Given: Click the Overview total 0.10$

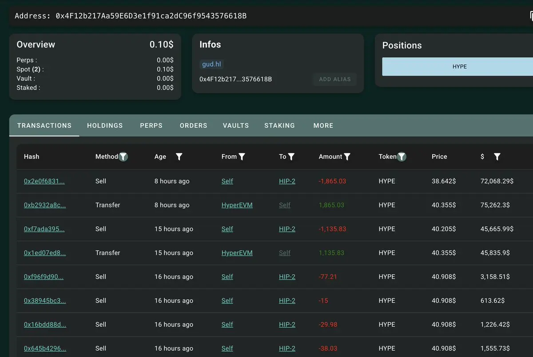Looking at the screenshot, I should tap(161, 44).
